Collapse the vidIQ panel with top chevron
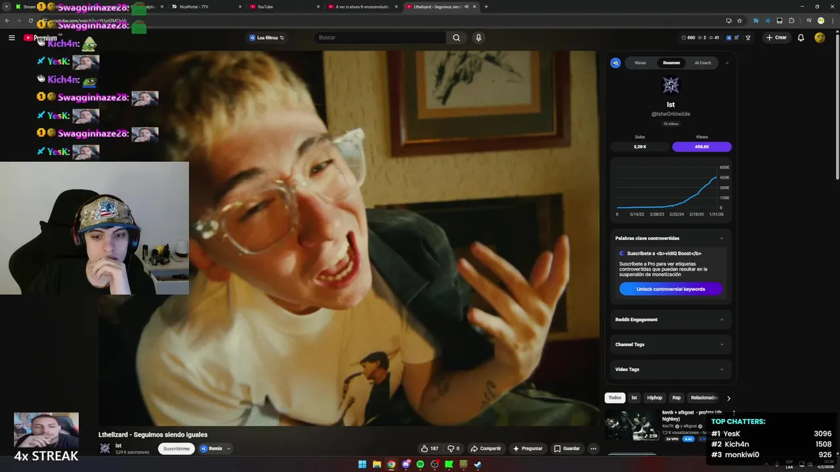Image resolution: width=840 pixels, height=472 pixels. coord(726,63)
